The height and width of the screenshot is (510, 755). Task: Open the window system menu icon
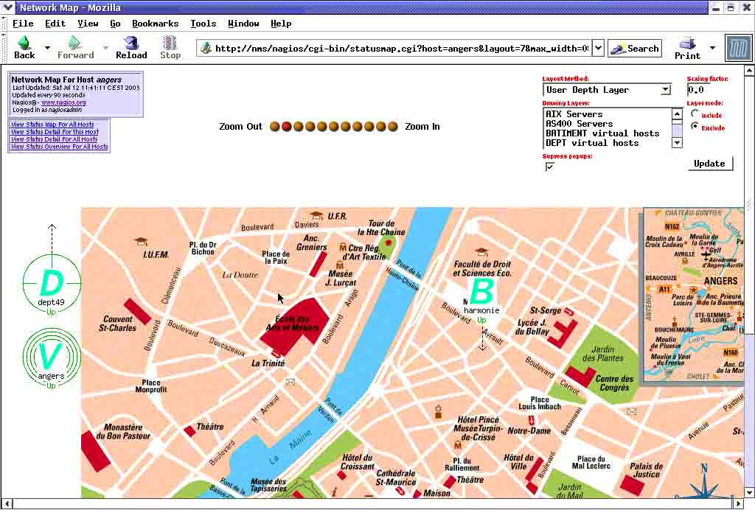click(x=7, y=7)
